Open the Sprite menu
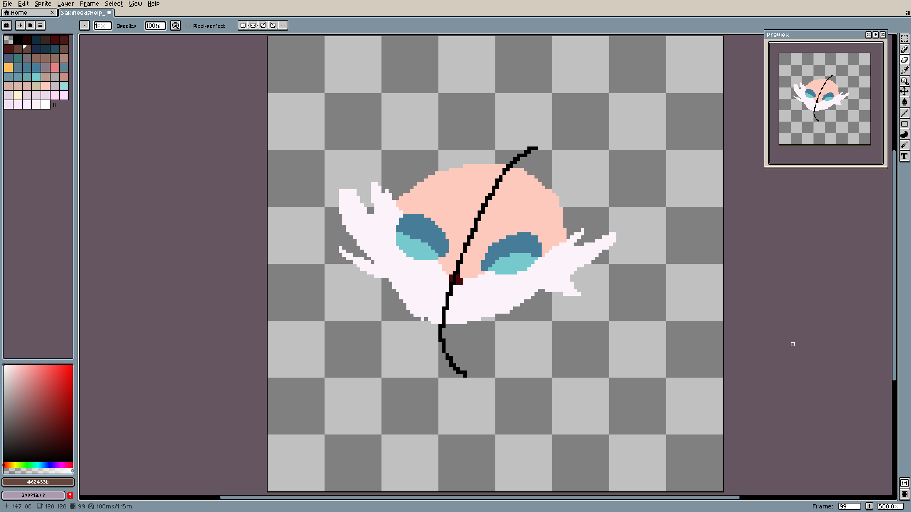 pyautogui.click(x=43, y=4)
